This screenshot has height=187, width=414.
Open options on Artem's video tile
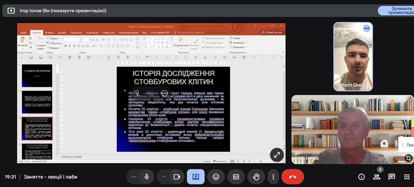(x=366, y=28)
